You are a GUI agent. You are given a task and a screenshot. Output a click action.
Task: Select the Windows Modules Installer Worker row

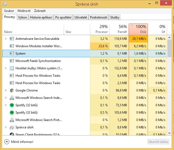point(85,46)
